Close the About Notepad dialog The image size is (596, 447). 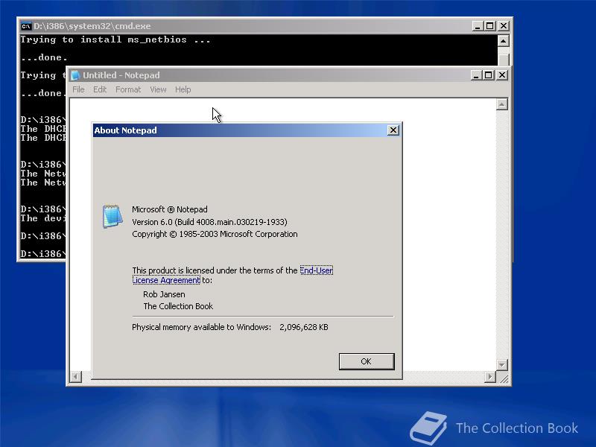pos(393,130)
